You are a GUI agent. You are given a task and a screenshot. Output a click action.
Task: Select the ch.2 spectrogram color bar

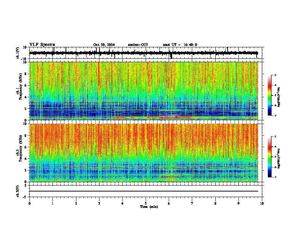pos(270,157)
